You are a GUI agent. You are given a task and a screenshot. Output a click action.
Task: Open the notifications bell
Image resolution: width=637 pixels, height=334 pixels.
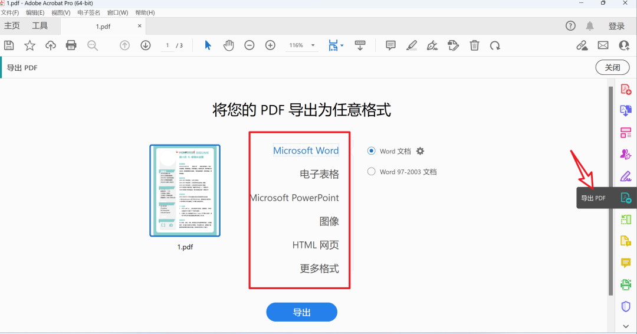pos(590,26)
